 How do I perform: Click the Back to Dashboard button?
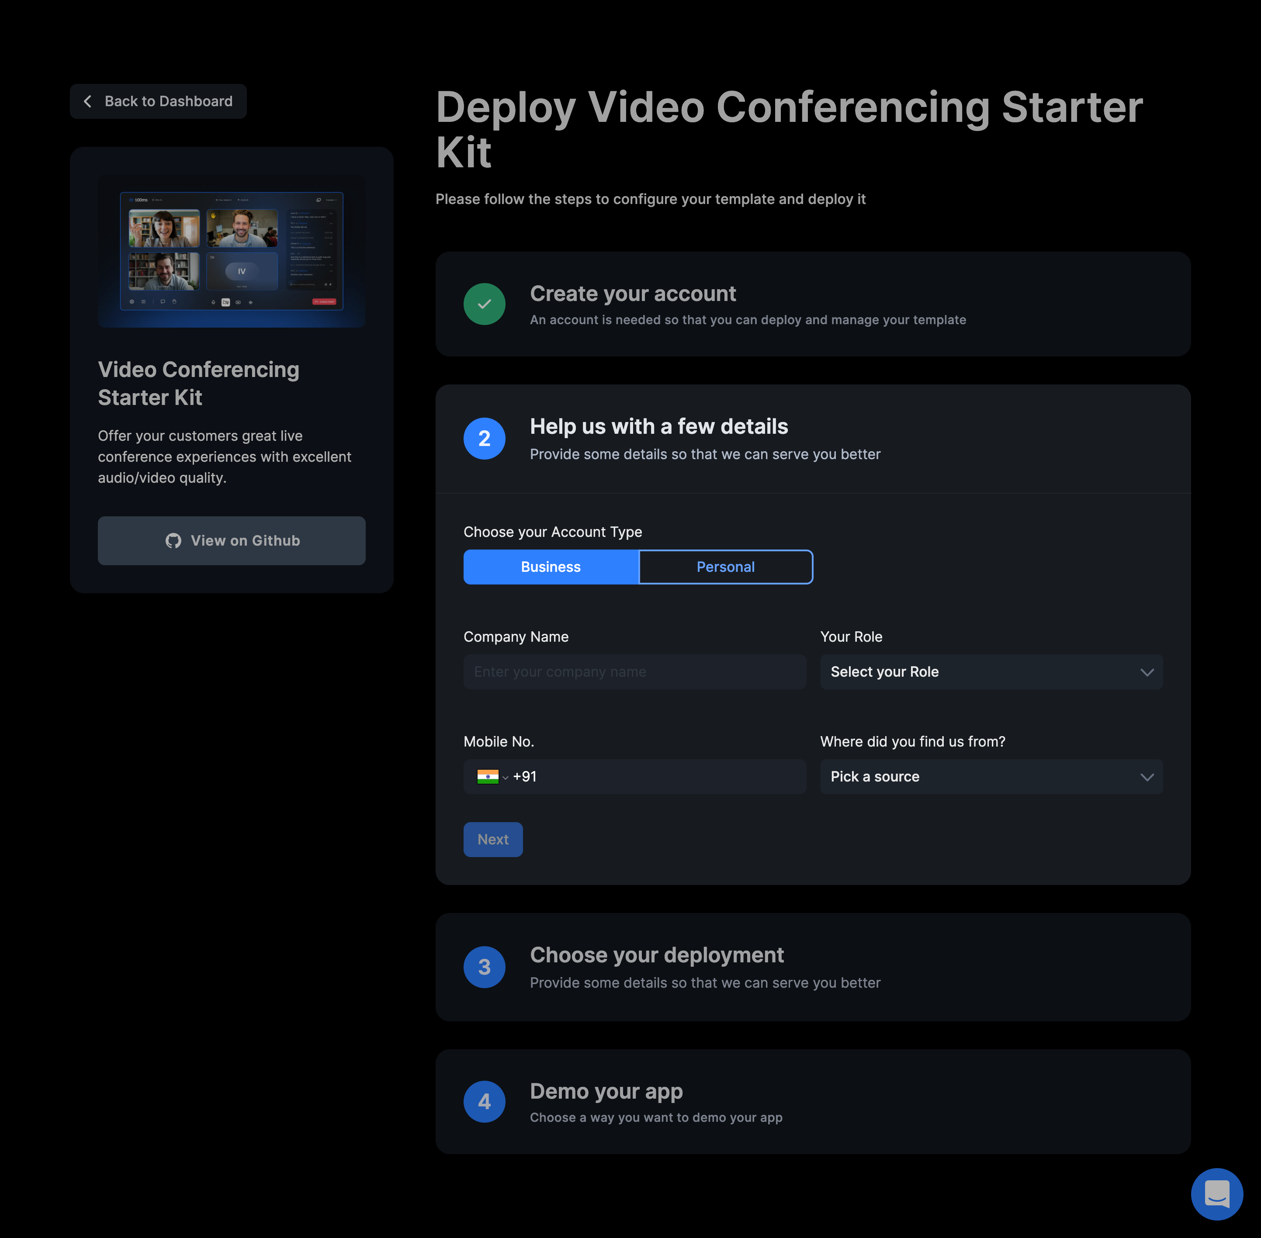pos(158,101)
